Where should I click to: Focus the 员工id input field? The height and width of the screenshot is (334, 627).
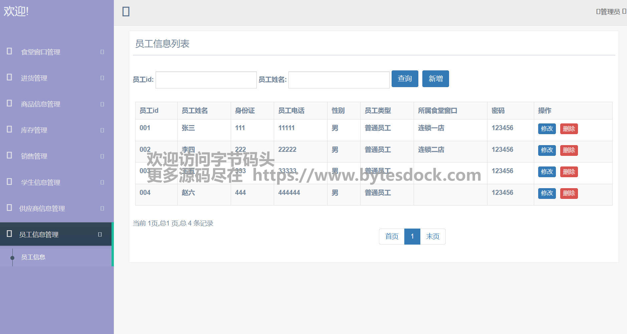click(206, 80)
